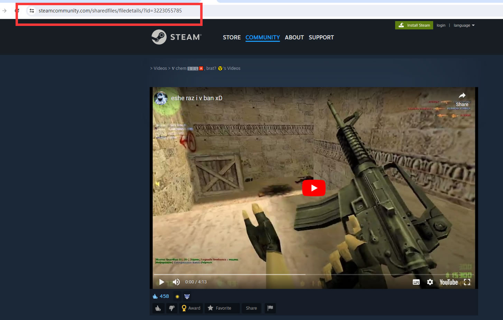Click the YouTube logo in player
This screenshot has height=320, width=503.
coord(449,282)
